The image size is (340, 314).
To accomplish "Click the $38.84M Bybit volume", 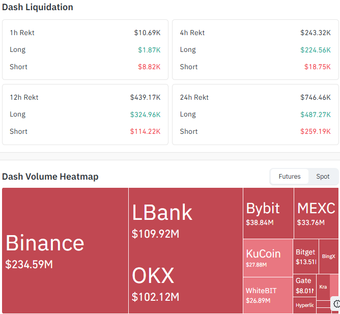I will (260, 222).
